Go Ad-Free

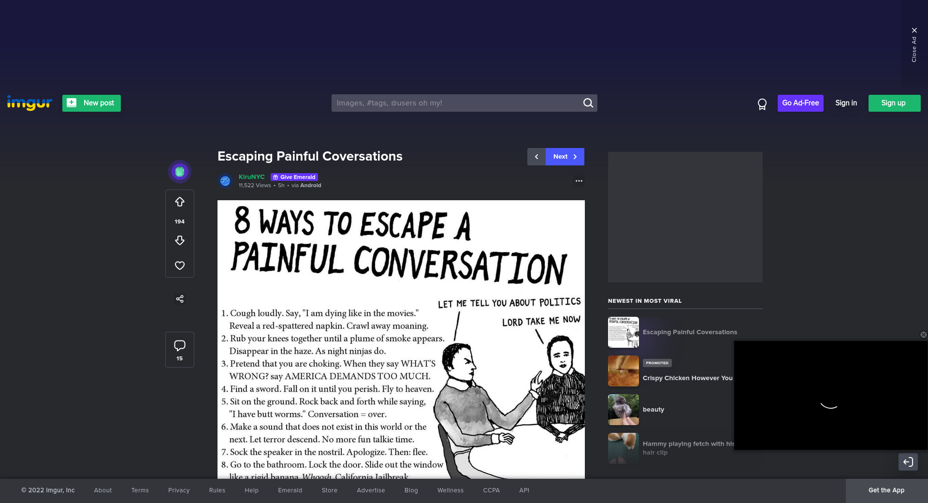(x=800, y=103)
